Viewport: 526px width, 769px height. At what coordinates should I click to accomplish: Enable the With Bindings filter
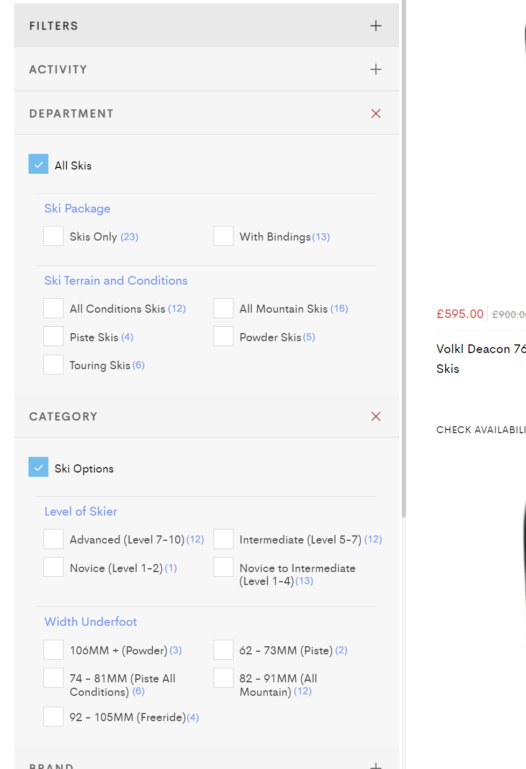click(x=223, y=236)
